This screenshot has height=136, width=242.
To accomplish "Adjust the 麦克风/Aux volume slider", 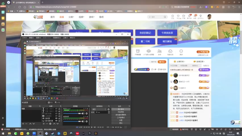I will (72, 114).
